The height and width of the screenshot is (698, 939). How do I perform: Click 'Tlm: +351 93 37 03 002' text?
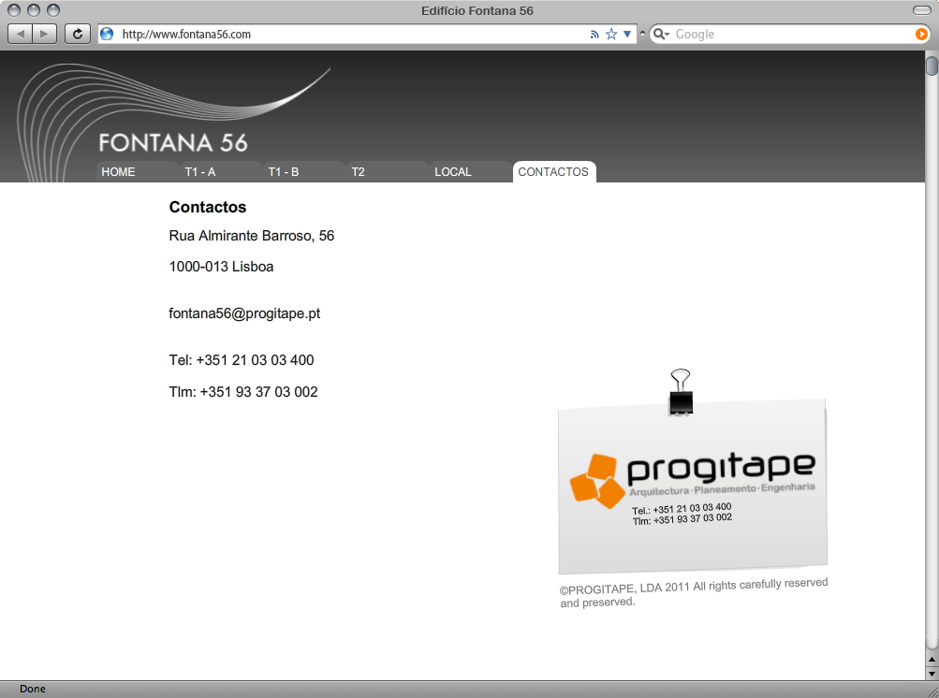(x=243, y=391)
